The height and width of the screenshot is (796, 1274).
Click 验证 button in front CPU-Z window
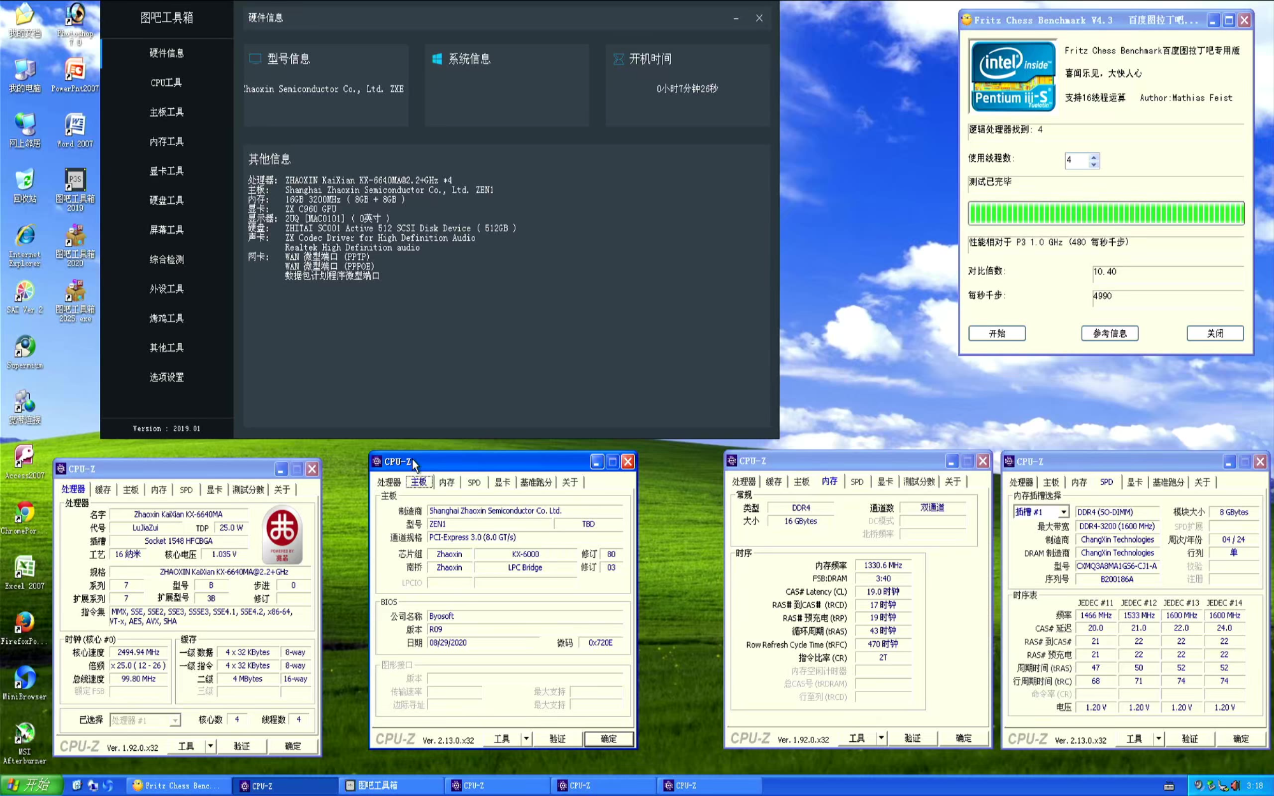click(557, 739)
